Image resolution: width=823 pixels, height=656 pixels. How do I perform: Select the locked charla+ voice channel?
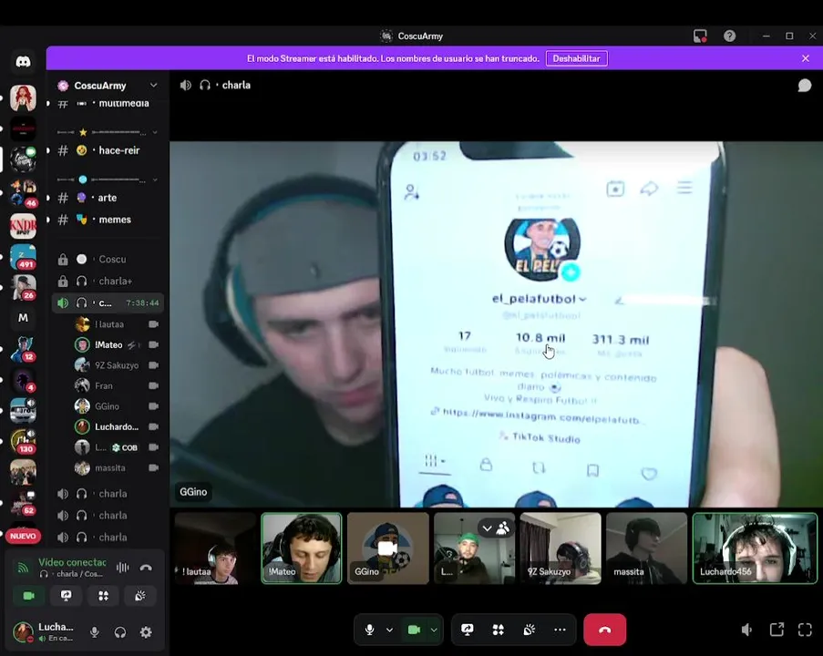(108, 282)
